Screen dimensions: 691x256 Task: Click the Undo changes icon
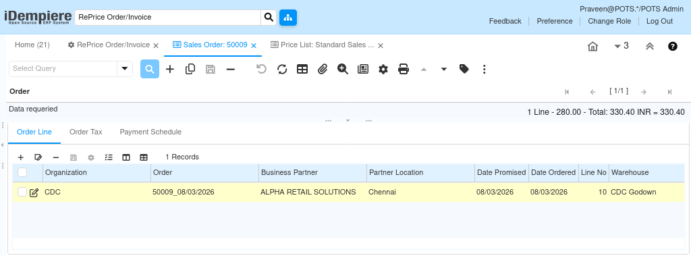pos(262,69)
